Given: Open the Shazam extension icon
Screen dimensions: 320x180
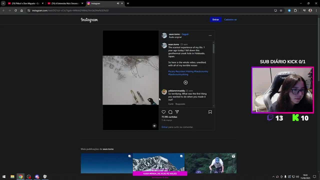Looking at the screenshot, I should coord(289,10).
